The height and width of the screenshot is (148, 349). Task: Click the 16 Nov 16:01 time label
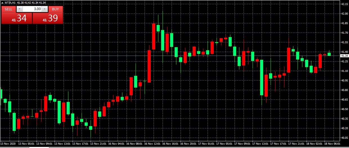point(171,144)
